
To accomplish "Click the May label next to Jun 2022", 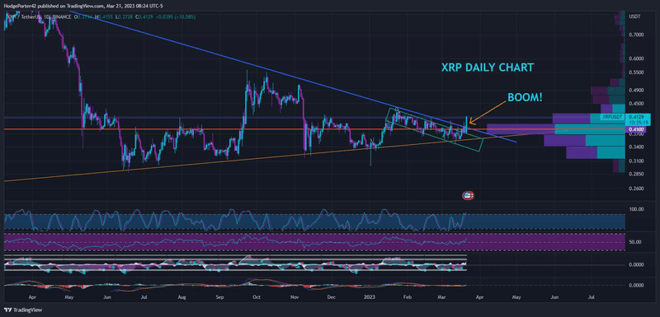I will pyautogui.click(x=69, y=297).
